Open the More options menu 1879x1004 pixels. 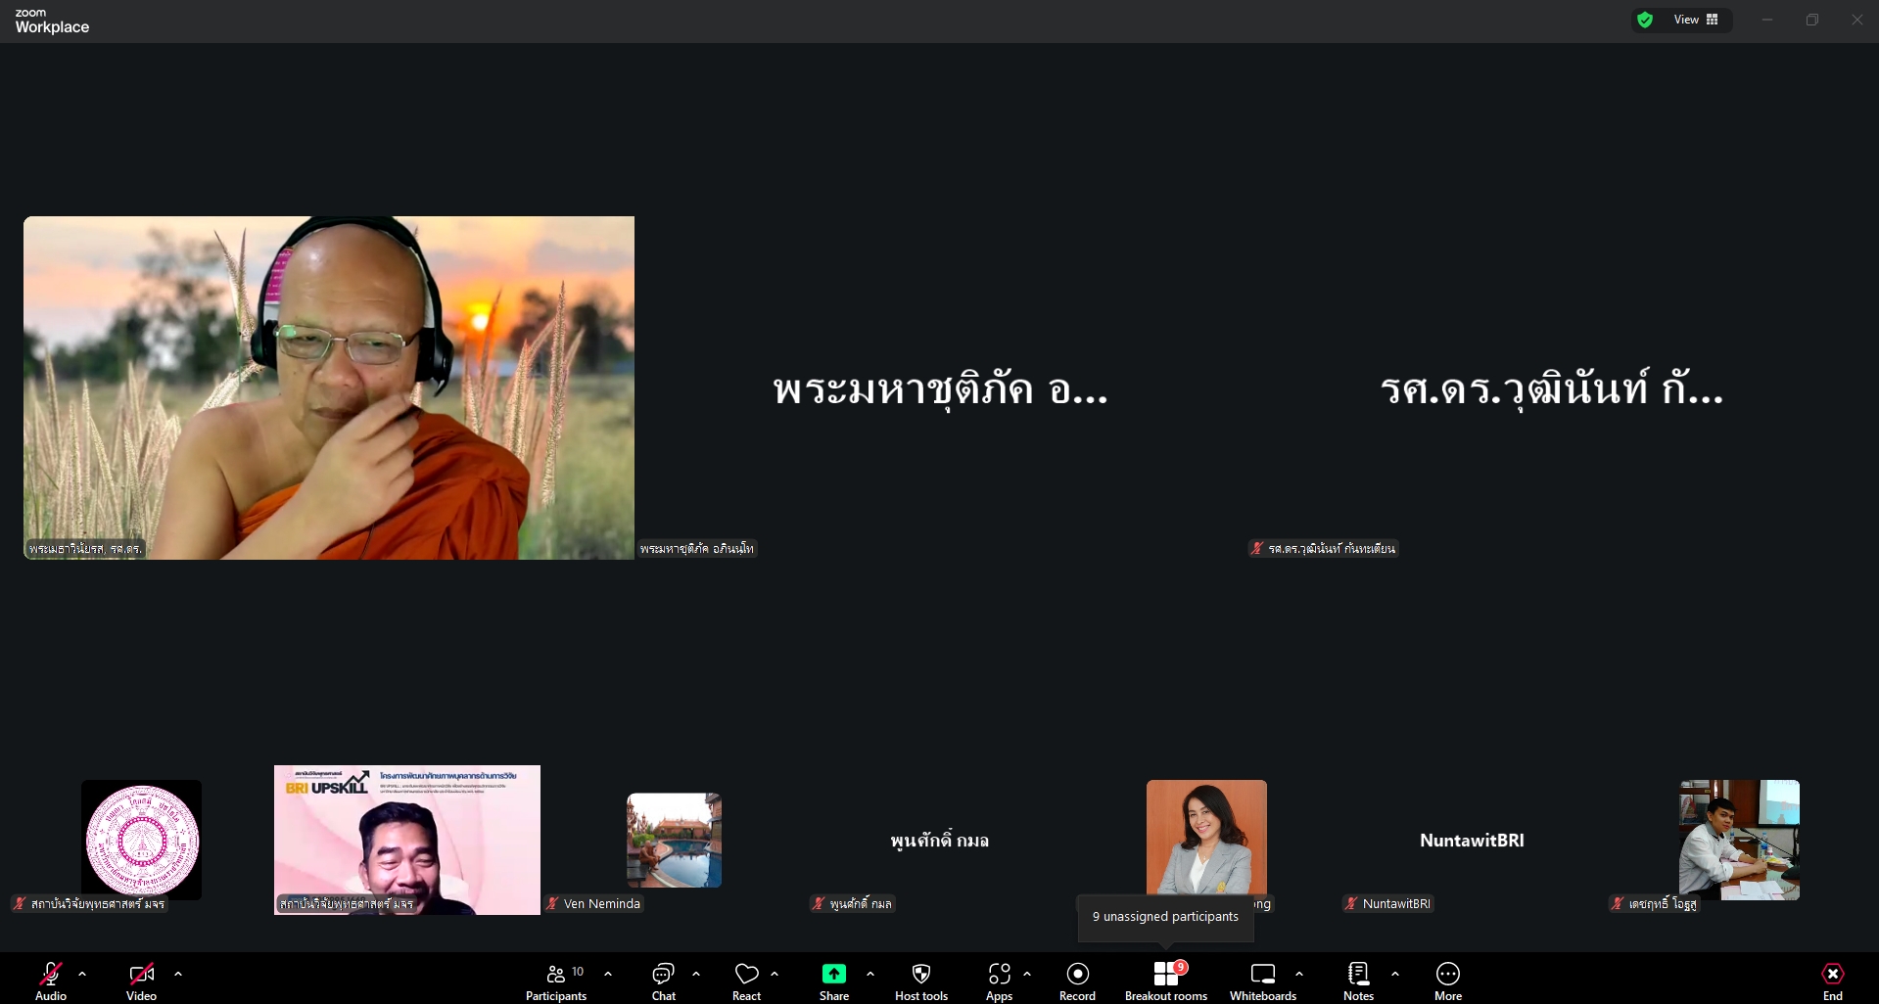click(x=1447, y=980)
